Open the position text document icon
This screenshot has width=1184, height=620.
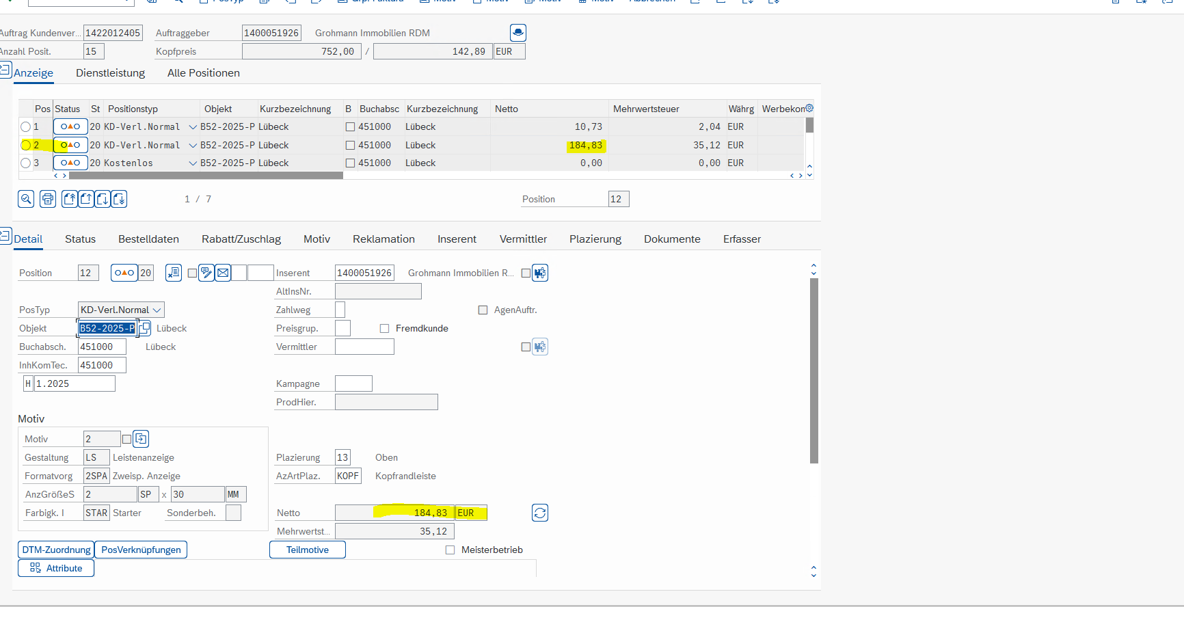174,273
